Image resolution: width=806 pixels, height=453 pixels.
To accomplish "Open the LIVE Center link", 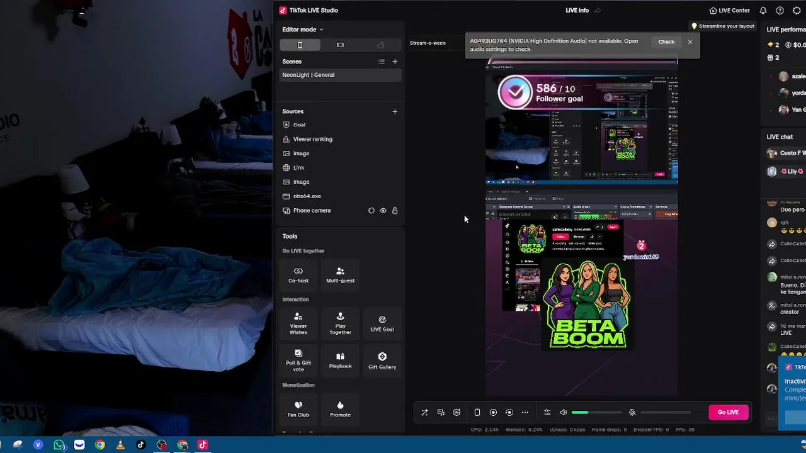I will tap(729, 11).
